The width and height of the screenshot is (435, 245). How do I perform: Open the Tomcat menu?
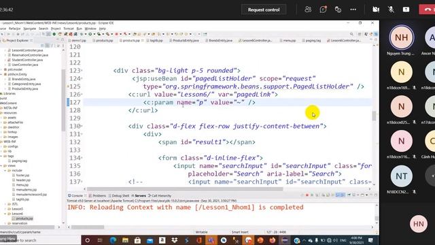click(69, 29)
